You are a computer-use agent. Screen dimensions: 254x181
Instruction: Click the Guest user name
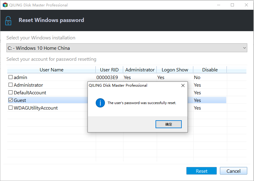pyautogui.click(x=20, y=100)
